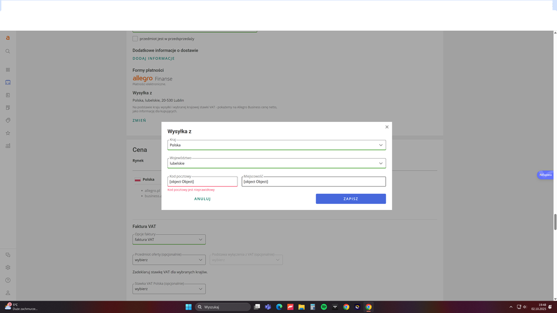The height and width of the screenshot is (313, 557).
Task: Click the Allegro logo in the sidebar
Action: (8, 38)
